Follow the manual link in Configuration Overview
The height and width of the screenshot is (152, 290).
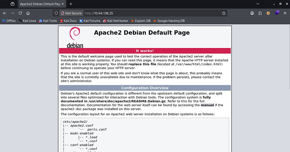[207, 105]
